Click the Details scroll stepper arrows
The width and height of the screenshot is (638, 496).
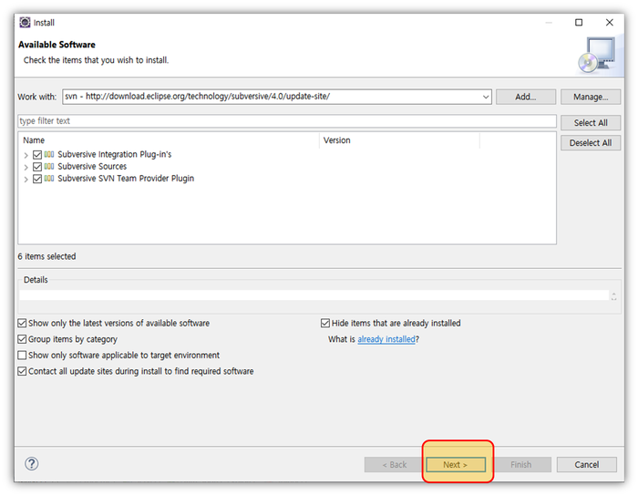(x=613, y=295)
